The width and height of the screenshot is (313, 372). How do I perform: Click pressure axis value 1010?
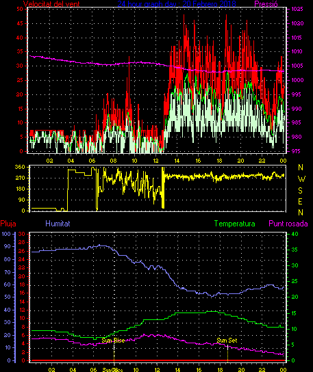point(297,51)
